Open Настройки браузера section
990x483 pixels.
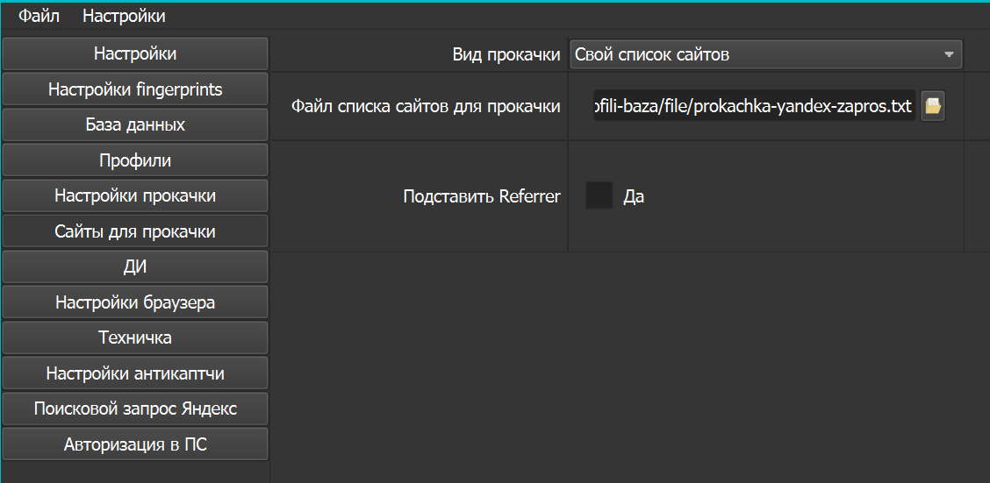135,302
